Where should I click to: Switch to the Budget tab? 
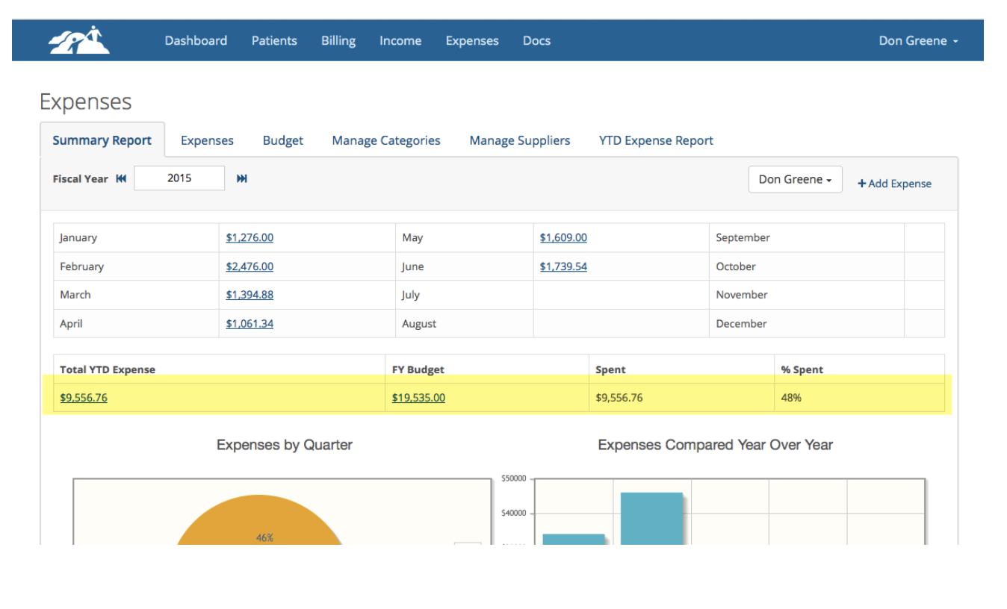point(283,140)
